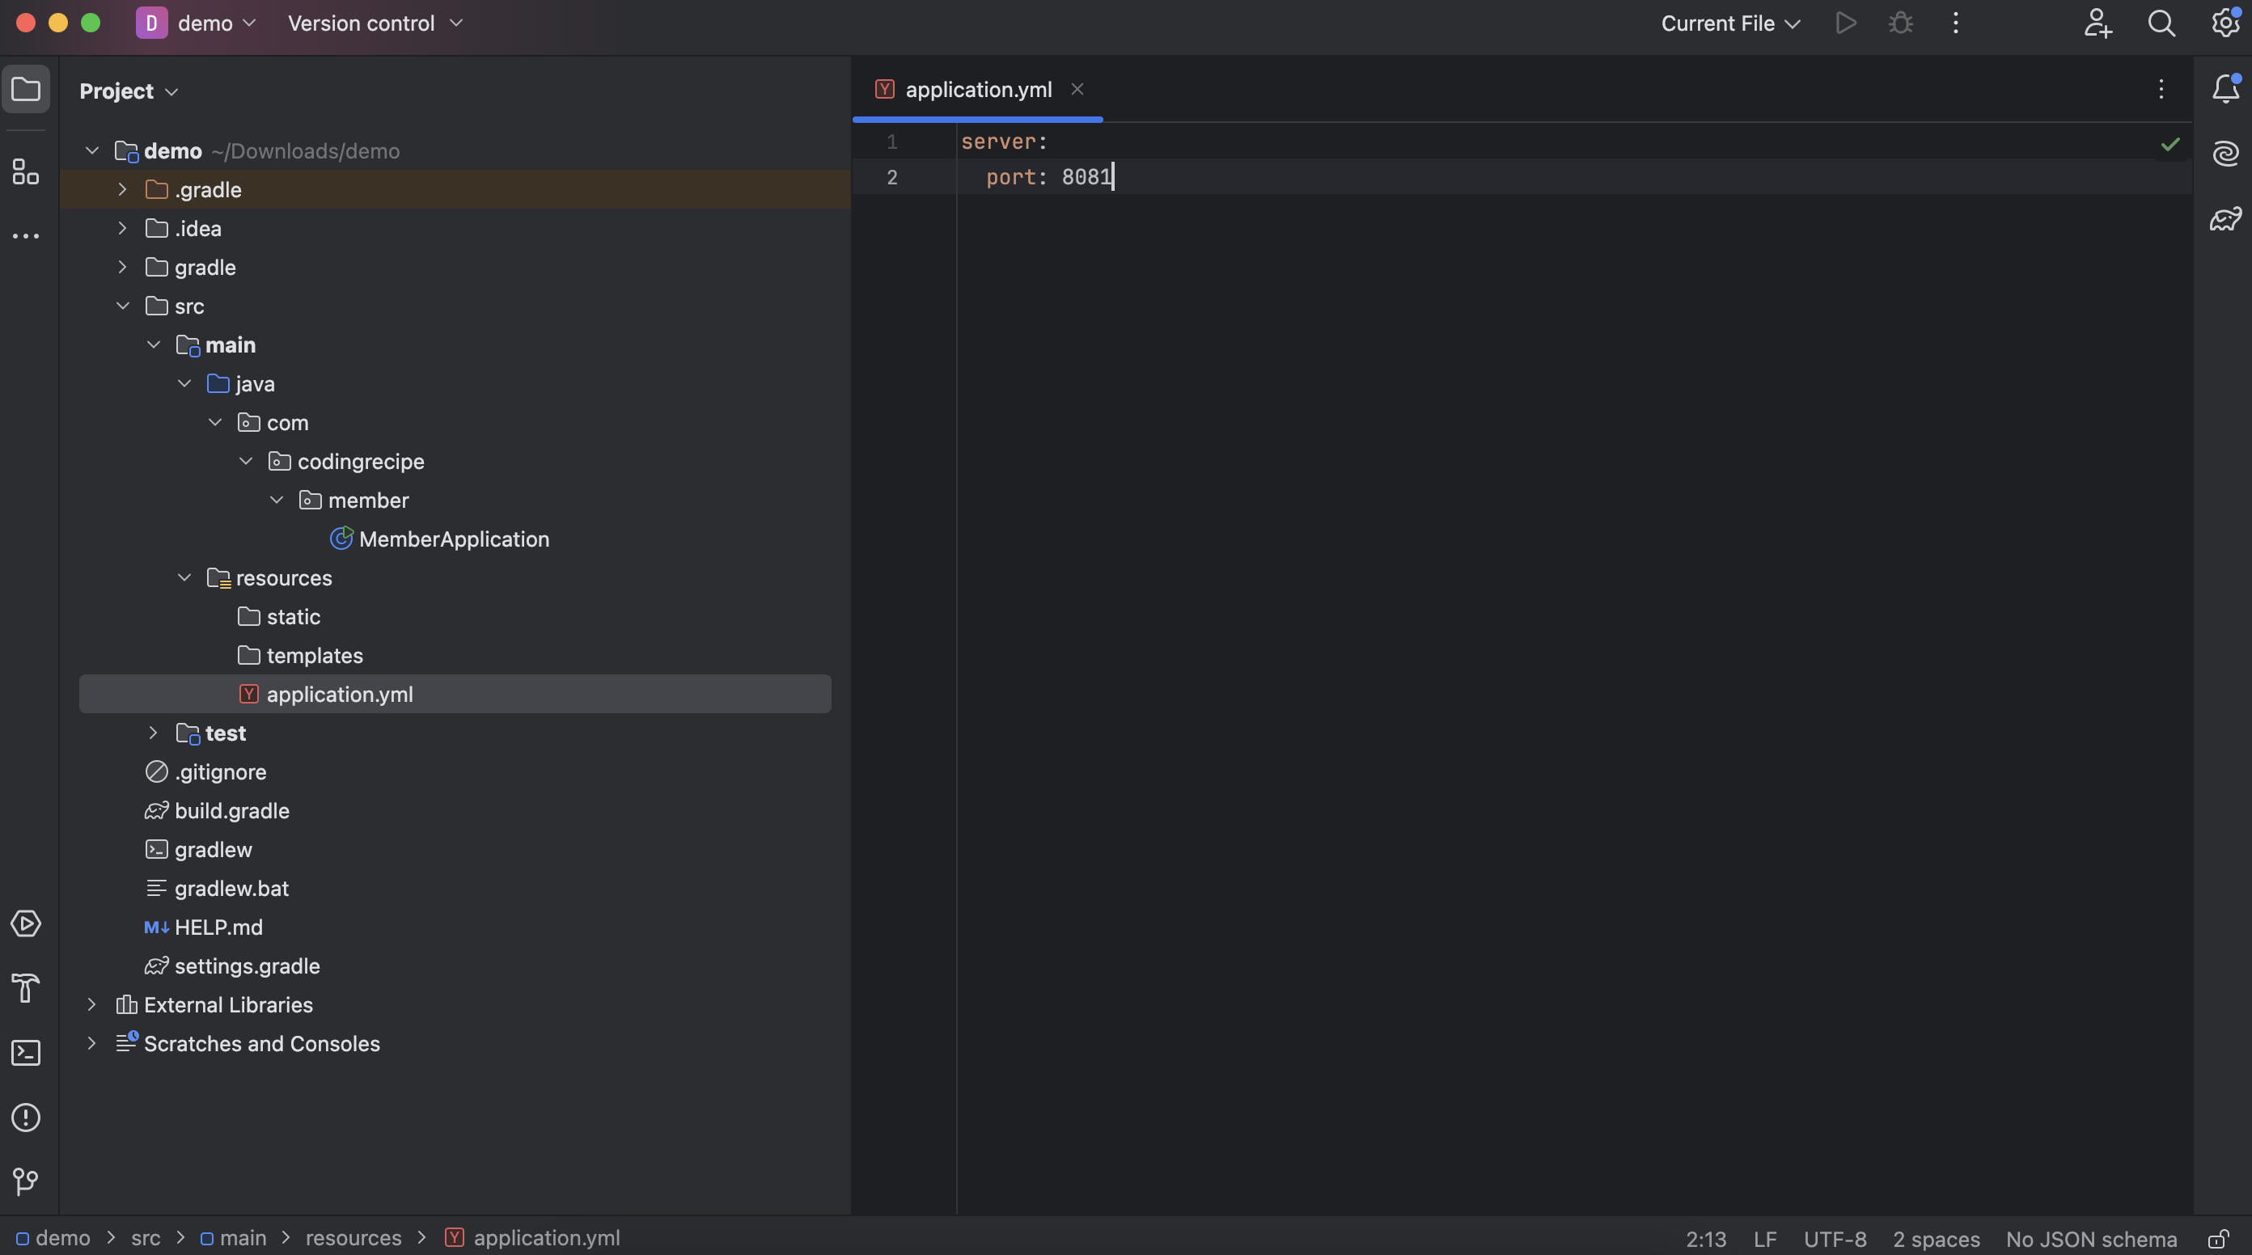Open Code With Me add user icon
Image resolution: width=2252 pixels, height=1255 pixels.
[2097, 23]
